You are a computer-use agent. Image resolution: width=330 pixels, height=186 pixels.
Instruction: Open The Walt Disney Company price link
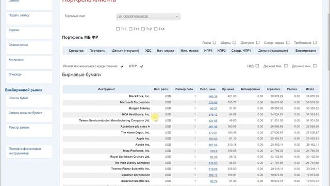pos(213,163)
